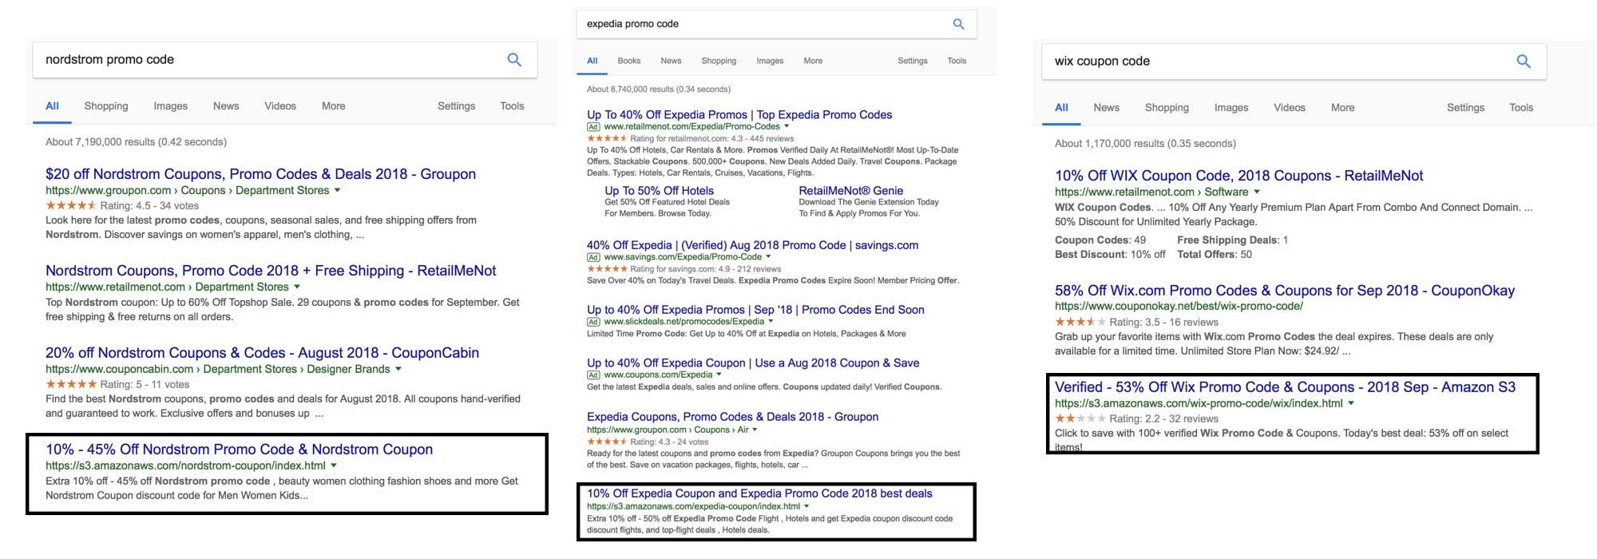Image resolution: width=1597 pixels, height=559 pixels.
Task: Open RetailMeNot Nordstrom Coupons Free Shipping result
Action: coord(271,271)
